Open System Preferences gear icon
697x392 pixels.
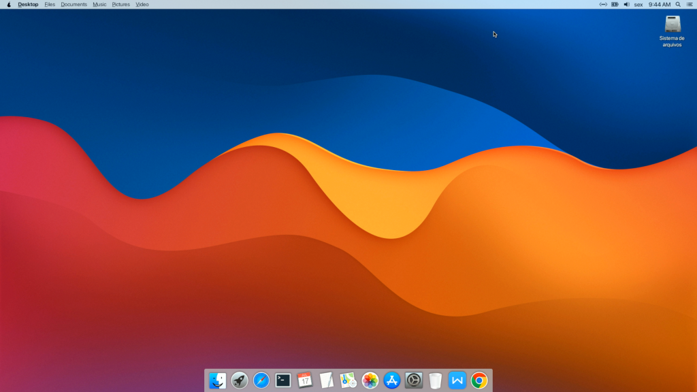414,380
